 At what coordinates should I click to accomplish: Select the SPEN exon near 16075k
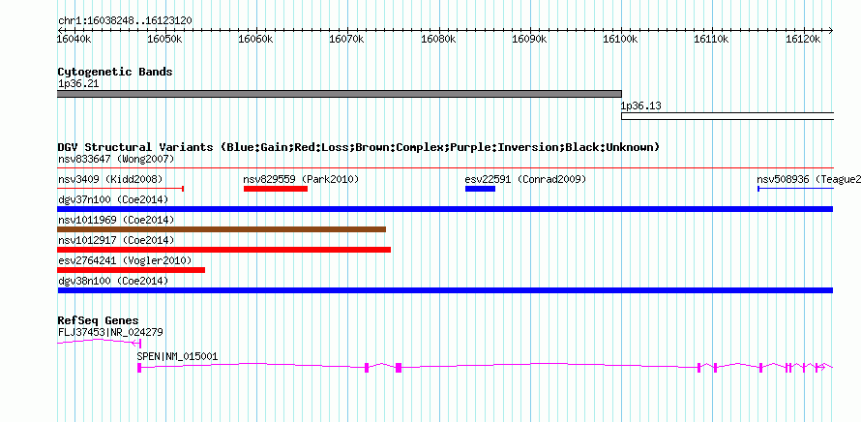point(399,368)
